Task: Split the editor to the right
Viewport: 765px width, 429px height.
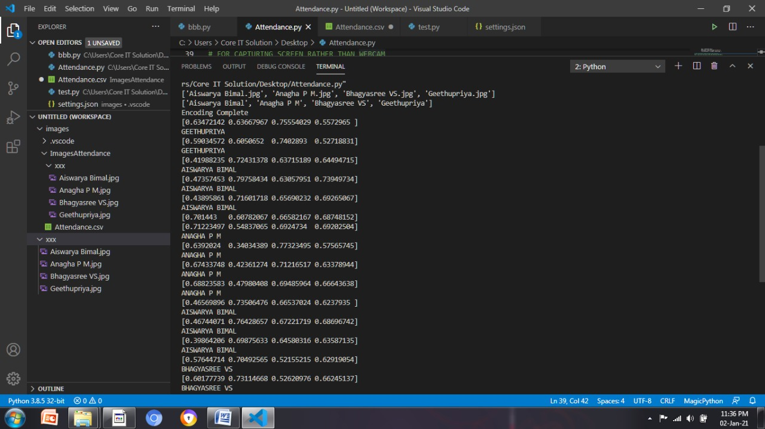Action: coord(733,27)
